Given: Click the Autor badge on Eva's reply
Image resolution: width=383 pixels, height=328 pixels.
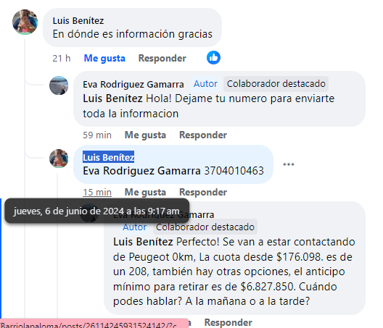Looking at the screenshot, I should (x=205, y=84).
